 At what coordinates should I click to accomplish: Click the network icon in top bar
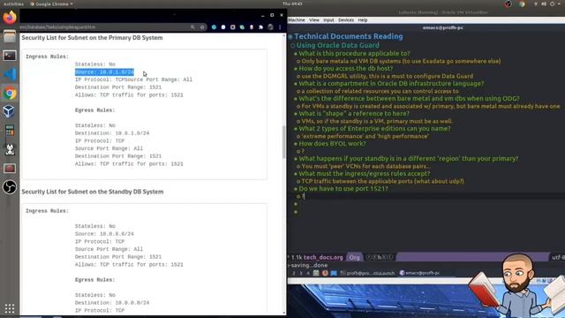tap(536, 4)
